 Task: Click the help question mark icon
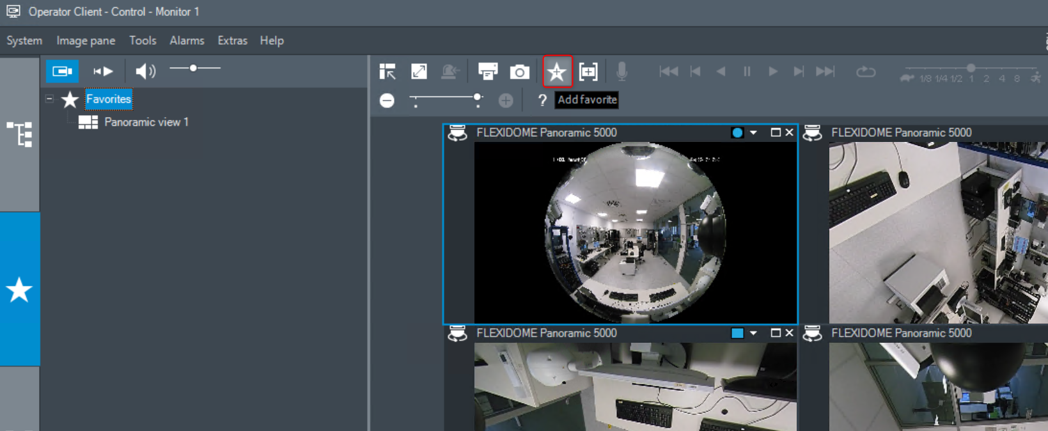542,100
